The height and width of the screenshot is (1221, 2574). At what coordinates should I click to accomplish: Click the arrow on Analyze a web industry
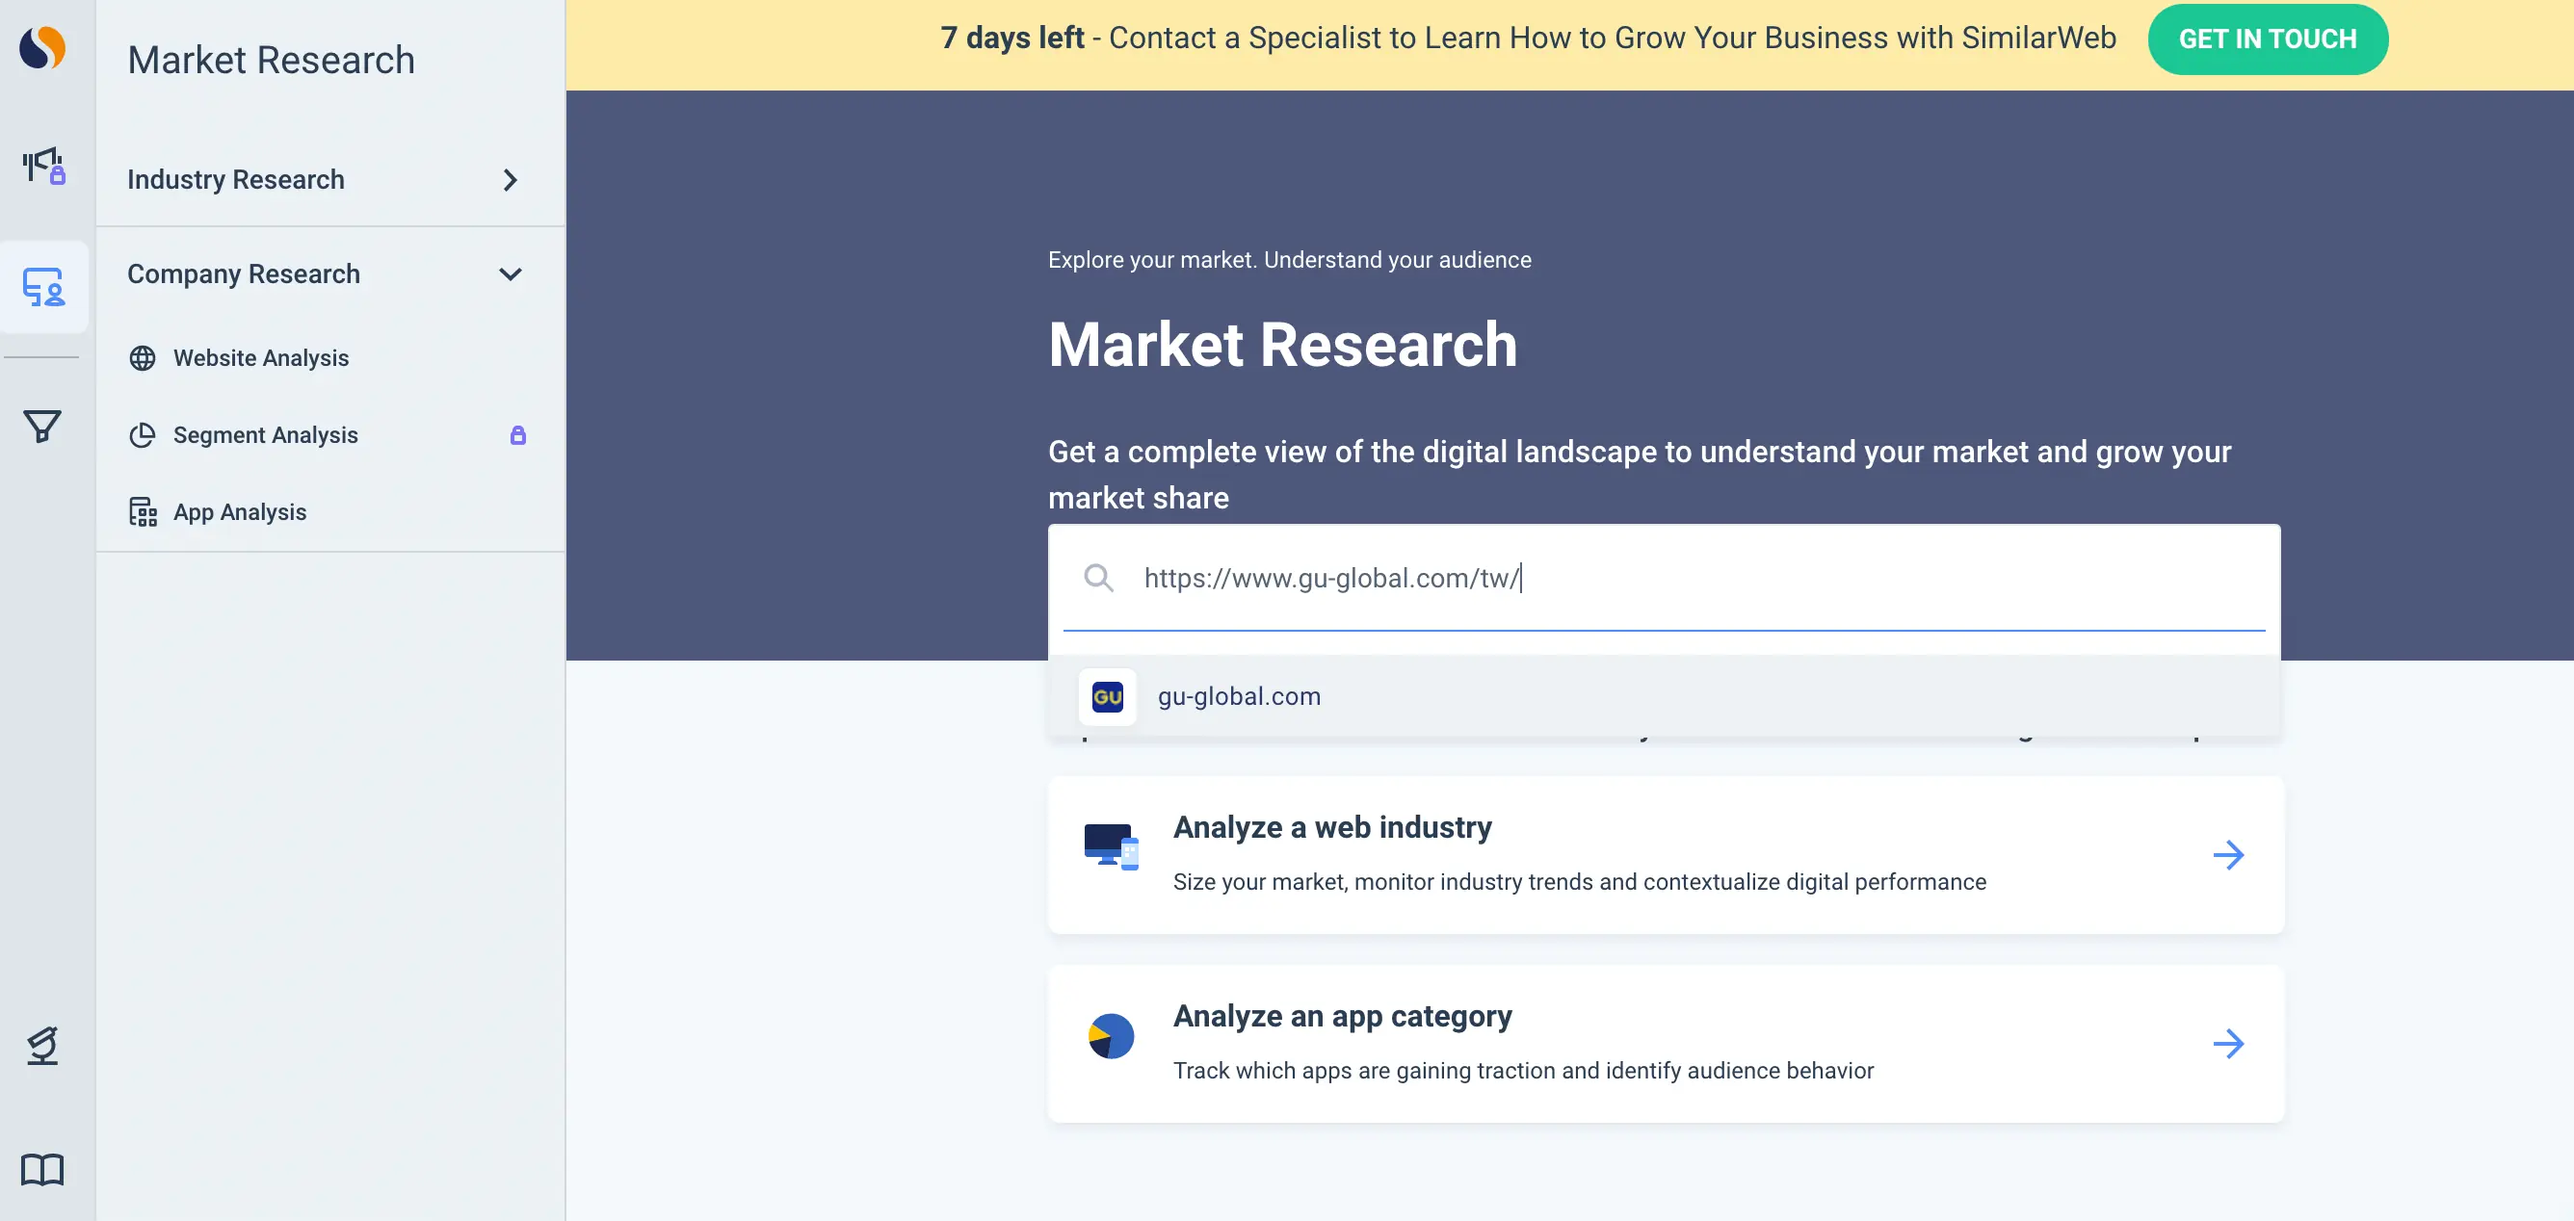tap(2228, 855)
